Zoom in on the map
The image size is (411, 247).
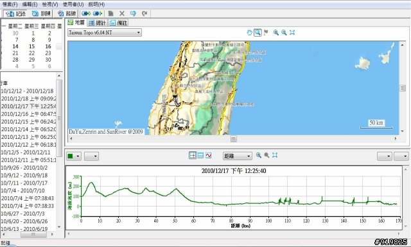(275, 33)
